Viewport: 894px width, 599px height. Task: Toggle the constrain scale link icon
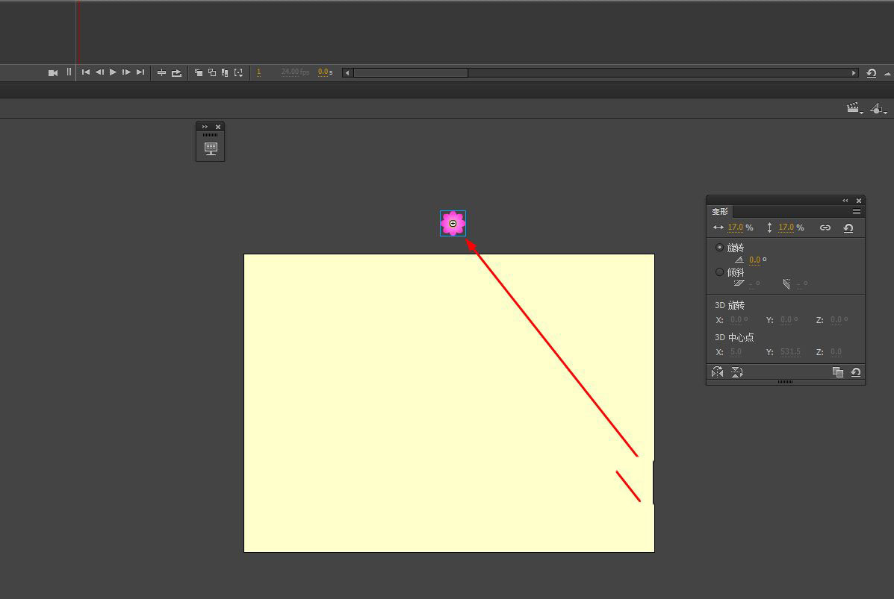[825, 228]
